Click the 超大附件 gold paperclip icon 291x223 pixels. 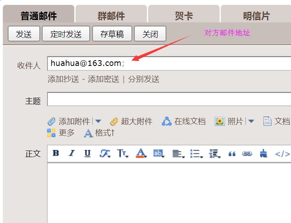(x=114, y=122)
